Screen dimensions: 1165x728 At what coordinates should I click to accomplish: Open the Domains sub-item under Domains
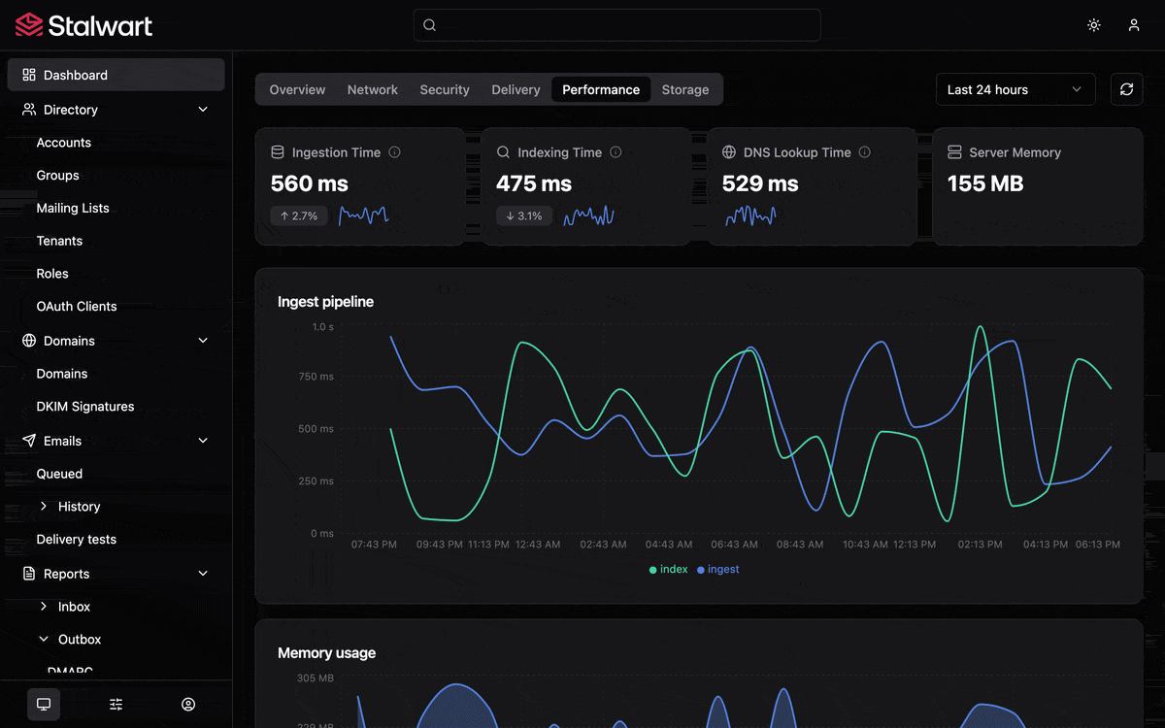tap(62, 374)
